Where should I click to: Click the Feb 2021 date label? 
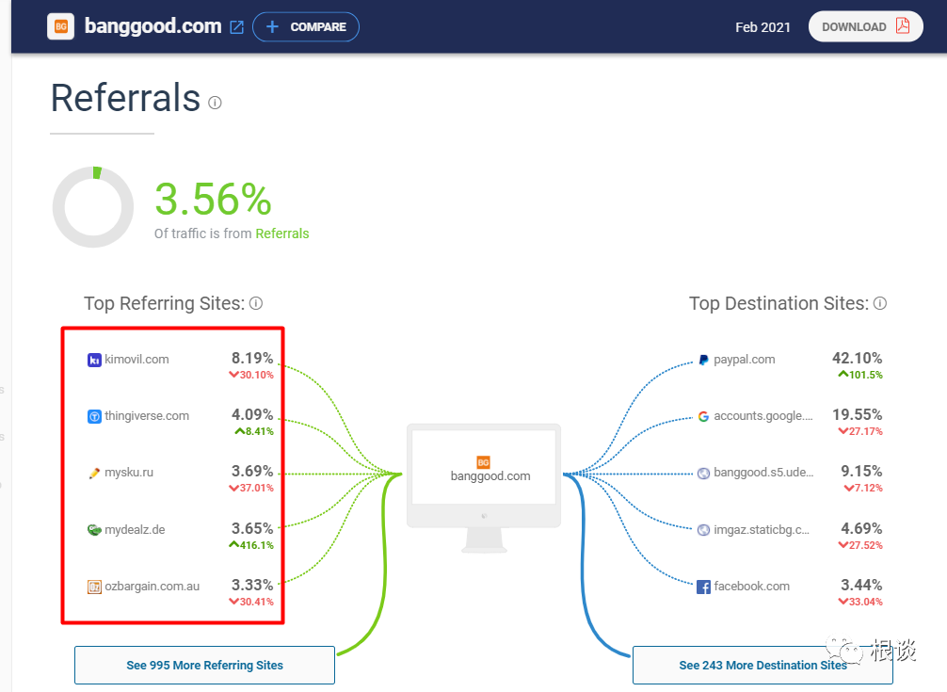point(762,27)
